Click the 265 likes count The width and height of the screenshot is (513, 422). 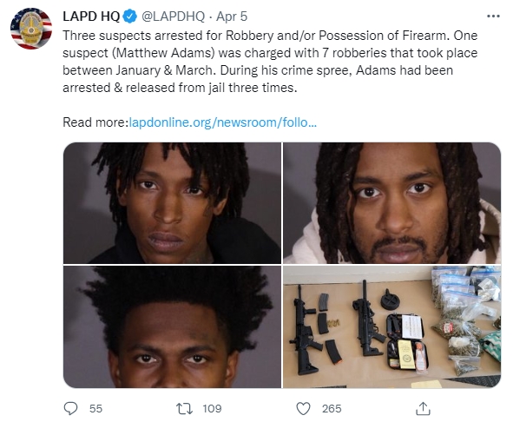pos(332,409)
